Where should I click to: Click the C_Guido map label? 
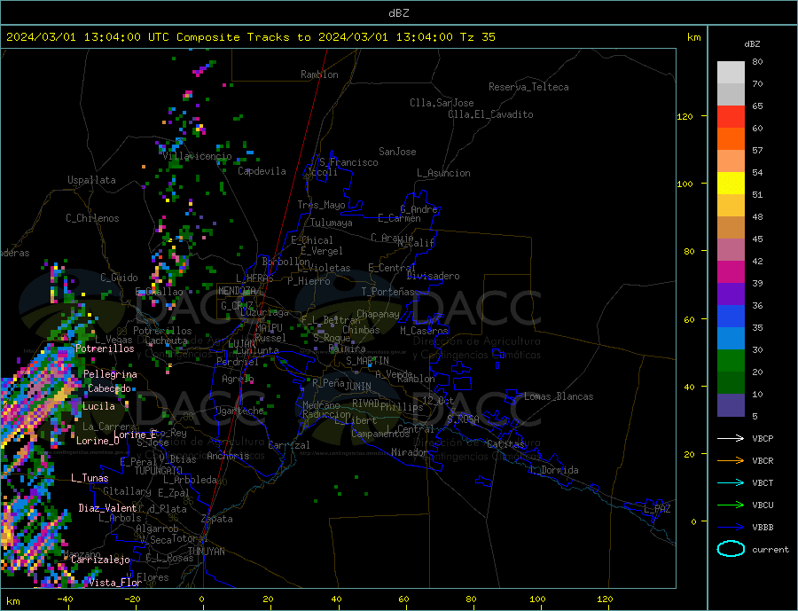click(x=119, y=278)
